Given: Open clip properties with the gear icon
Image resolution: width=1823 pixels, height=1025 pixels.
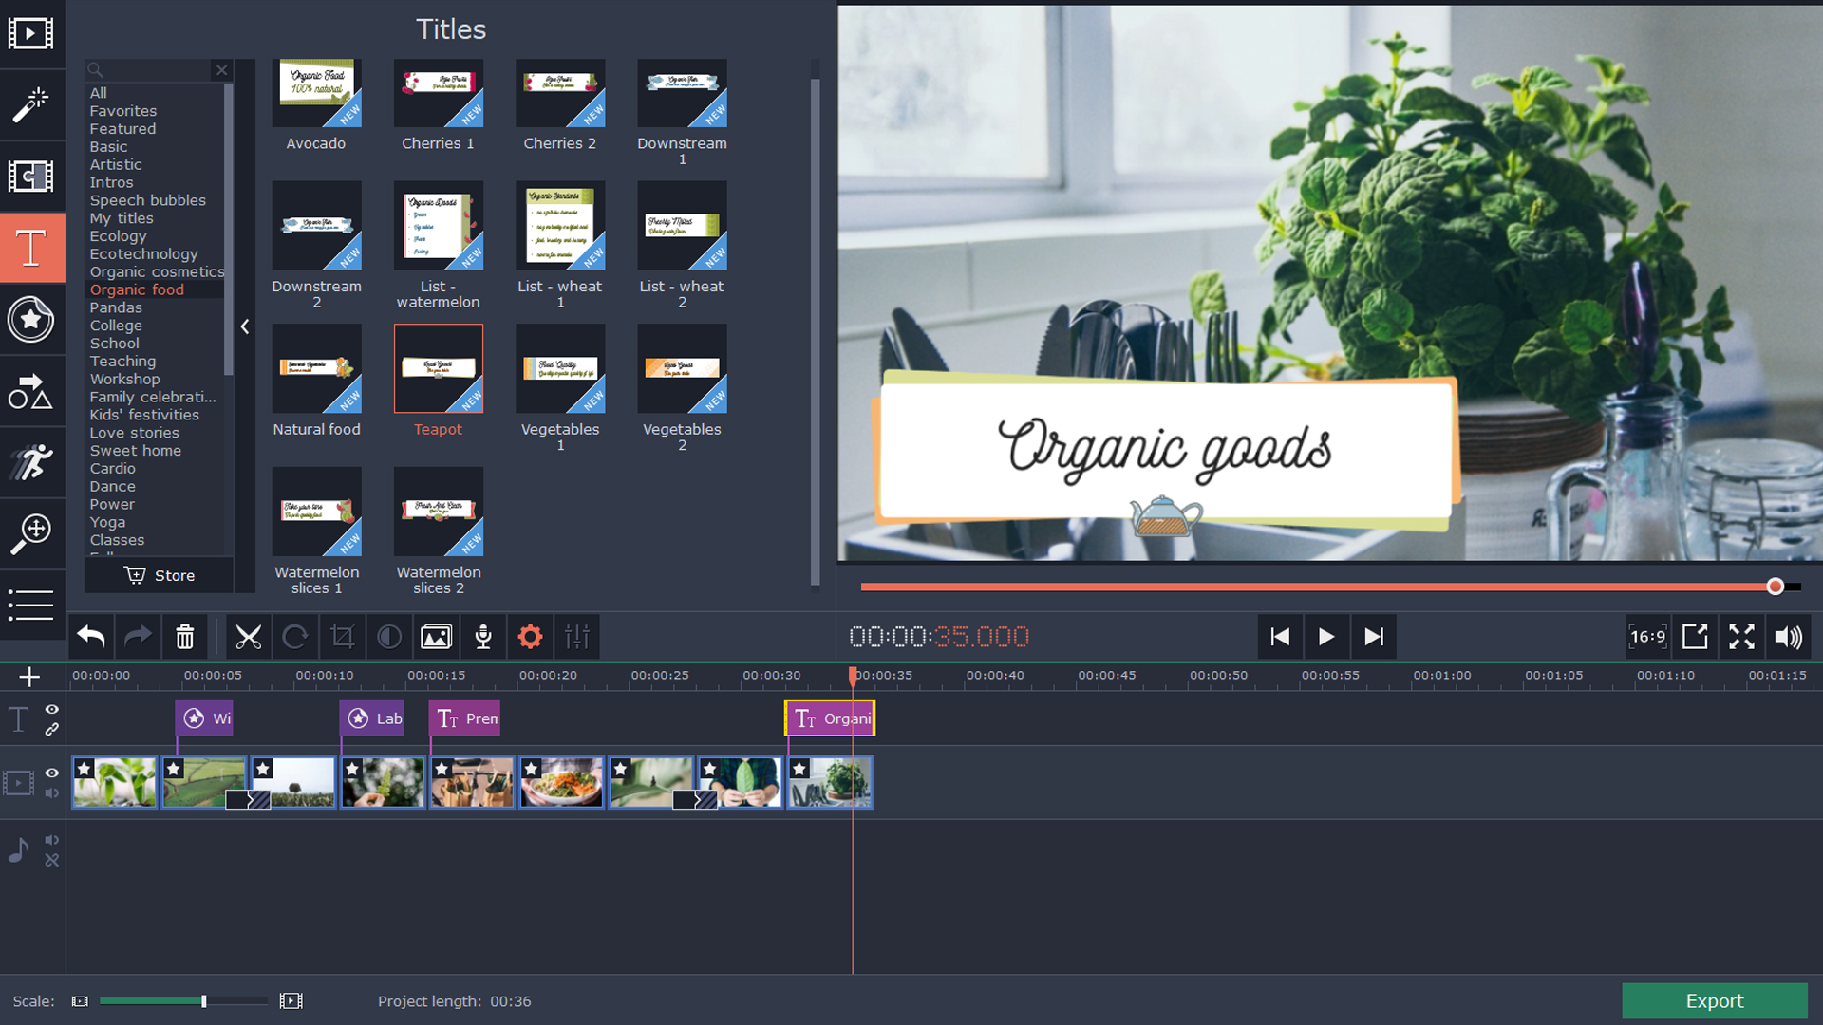Looking at the screenshot, I should pos(530,637).
